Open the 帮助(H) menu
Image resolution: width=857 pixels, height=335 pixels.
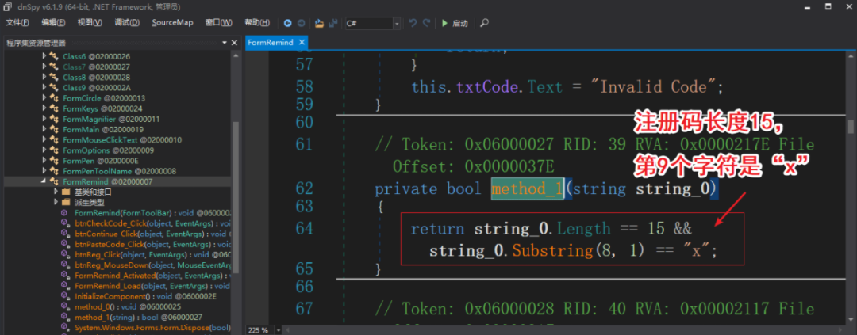click(x=257, y=23)
